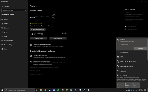Click Eigenschaften button under WLAN (FC-Box3)
This screenshot has height=92, width=148.
39,38
